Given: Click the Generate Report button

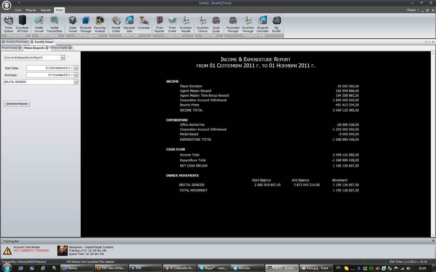Looking at the screenshot, I should tap(17, 104).
